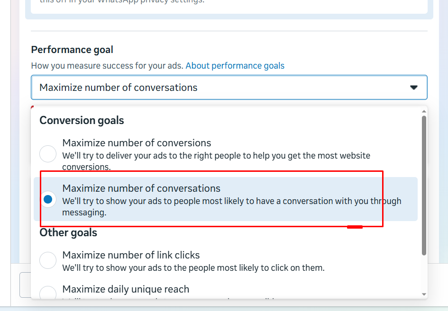
Task: Click 'Maximize number of link clicks' option title
Action: point(131,255)
